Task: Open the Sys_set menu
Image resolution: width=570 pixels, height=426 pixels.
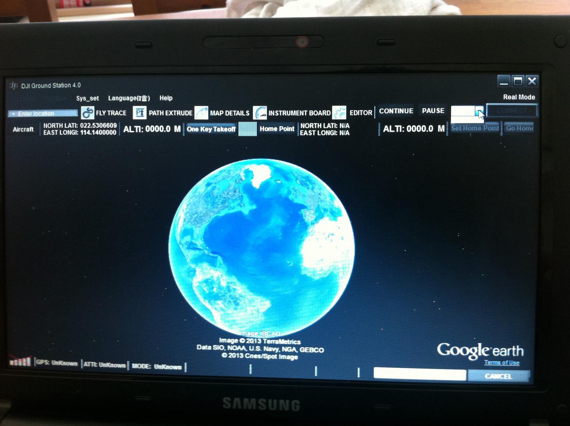Action: point(87,98)
